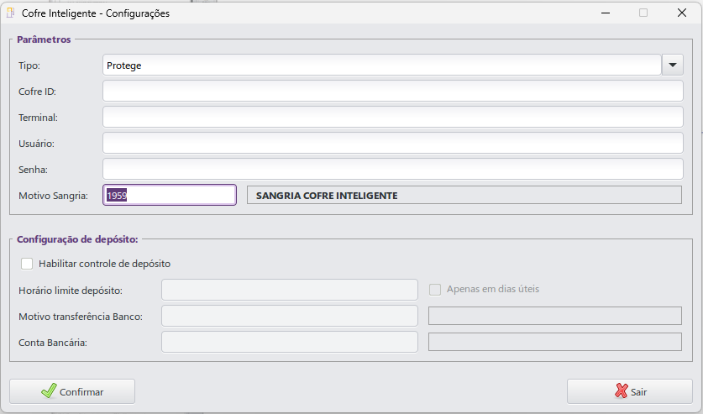This screenshot has height=414, width=703.
Task: Focus the Terminal input field
Action: [x=392, y=117]
